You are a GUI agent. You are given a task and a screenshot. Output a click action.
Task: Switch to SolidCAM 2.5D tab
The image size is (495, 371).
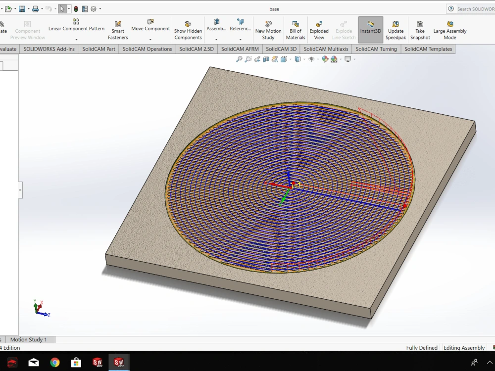[x=197, y=49]
